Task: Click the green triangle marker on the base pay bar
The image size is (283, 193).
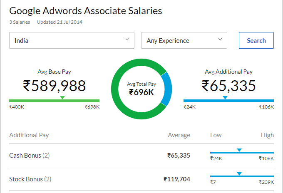Action: tap(62, 97)
